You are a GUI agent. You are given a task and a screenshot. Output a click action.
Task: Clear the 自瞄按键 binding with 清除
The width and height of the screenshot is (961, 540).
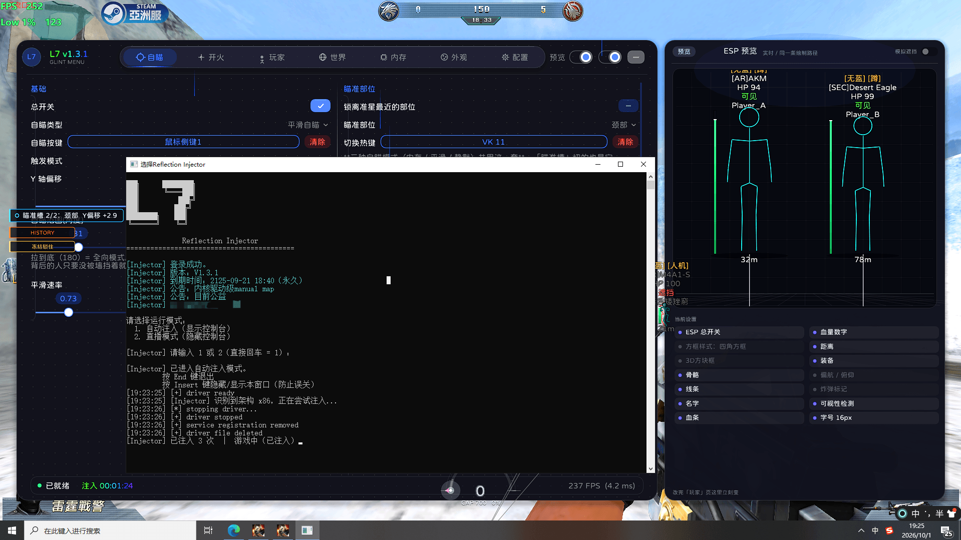[317, 142]
